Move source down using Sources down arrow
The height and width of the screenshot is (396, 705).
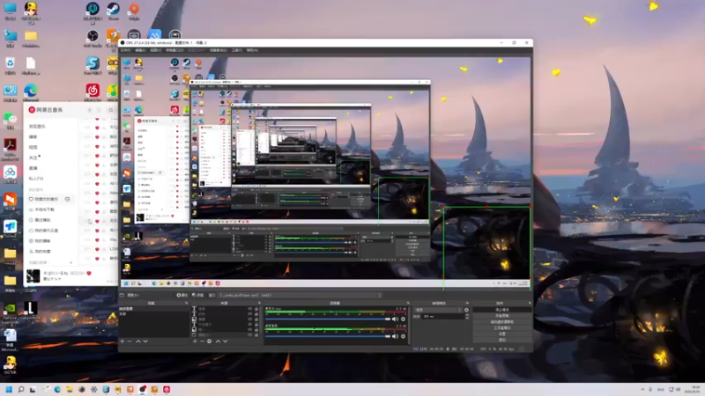tap(226, 341)
